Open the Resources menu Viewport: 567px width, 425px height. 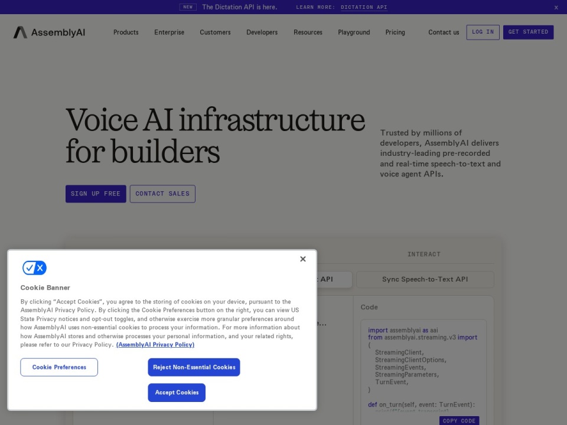[x=308, y=32]
